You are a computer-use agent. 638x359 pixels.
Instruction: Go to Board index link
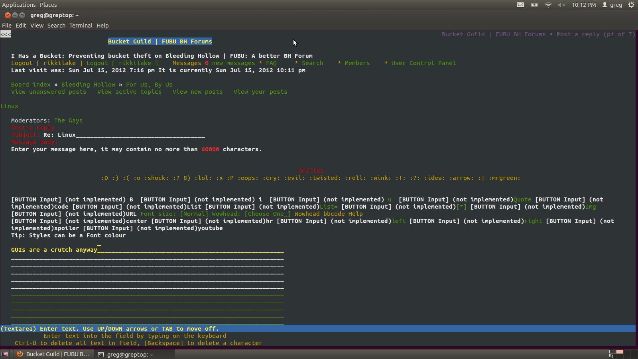coord(31,85)
